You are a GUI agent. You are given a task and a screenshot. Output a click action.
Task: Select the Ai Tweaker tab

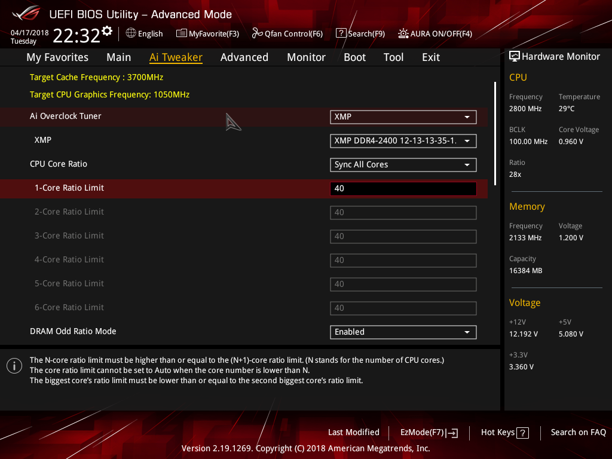point(176,57)
